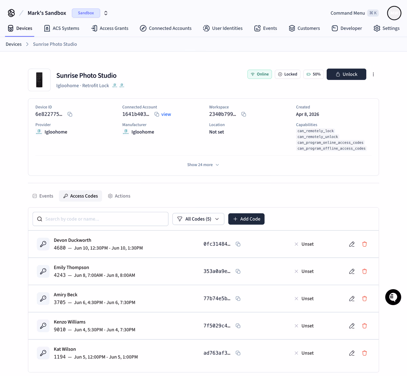Edit Amiry Beck's access code

[x=352, y=299]
